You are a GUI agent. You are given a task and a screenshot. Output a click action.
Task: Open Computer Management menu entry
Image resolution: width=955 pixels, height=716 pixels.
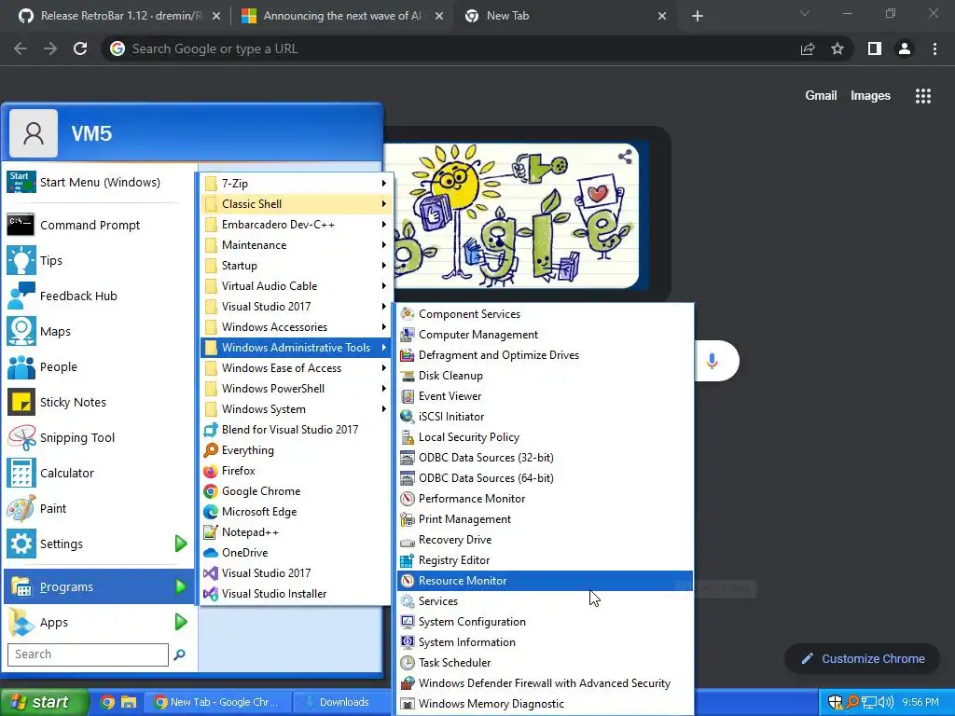545,335
